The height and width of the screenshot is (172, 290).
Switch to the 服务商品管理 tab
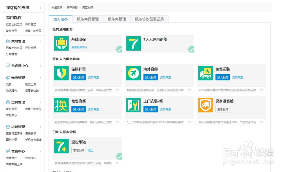point(88,19)
